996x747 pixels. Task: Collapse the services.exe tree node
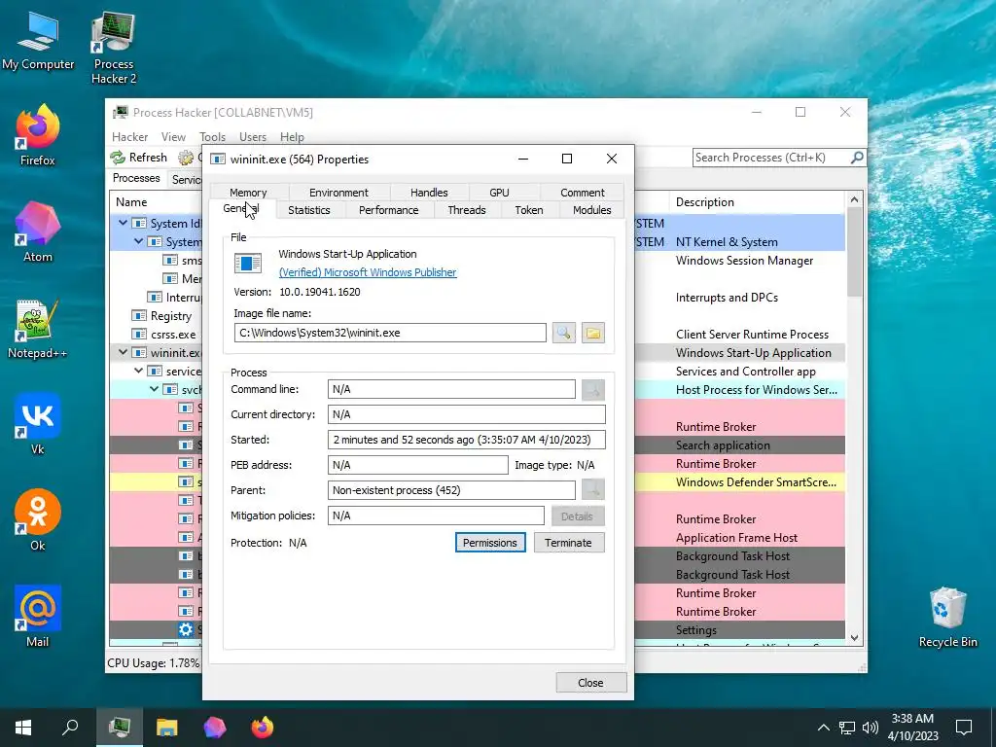point(138,371)
